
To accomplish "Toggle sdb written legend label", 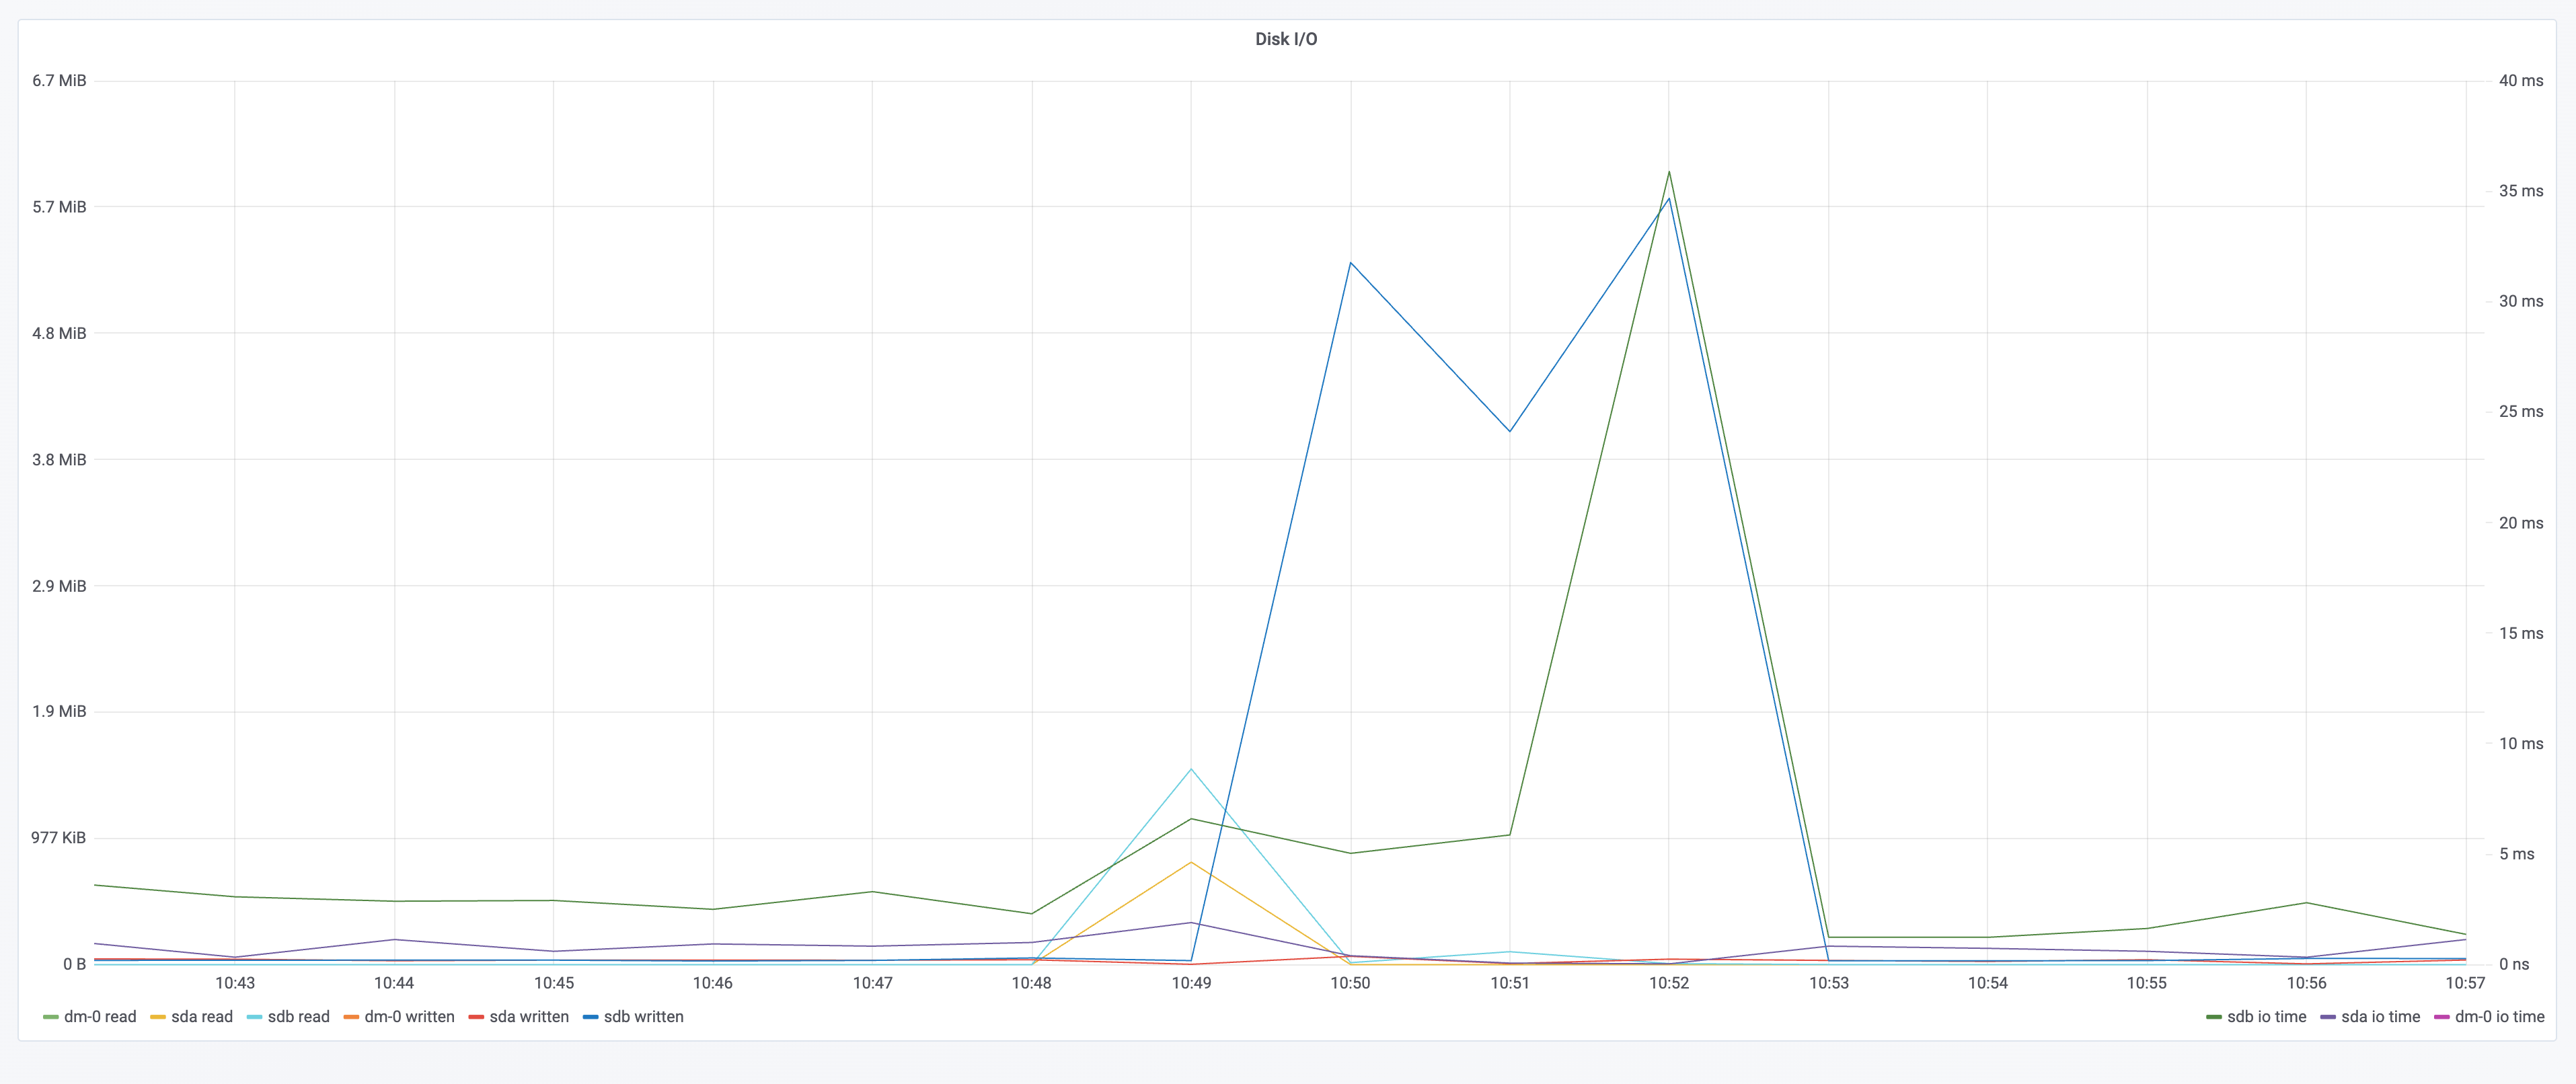I will point(643,1016).
